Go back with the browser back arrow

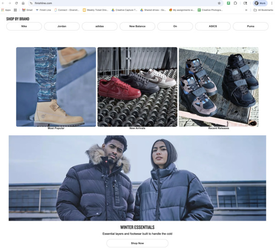(x=3, y=3)
